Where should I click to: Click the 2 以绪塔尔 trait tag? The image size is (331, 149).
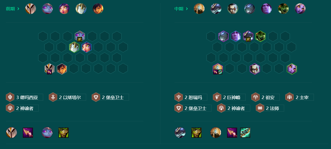point(67,97)
